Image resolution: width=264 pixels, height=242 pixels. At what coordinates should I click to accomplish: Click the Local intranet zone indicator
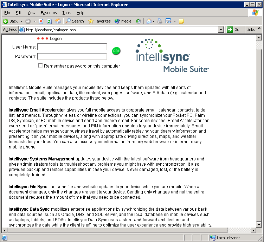pyautogui.click(x=225, y=238)
